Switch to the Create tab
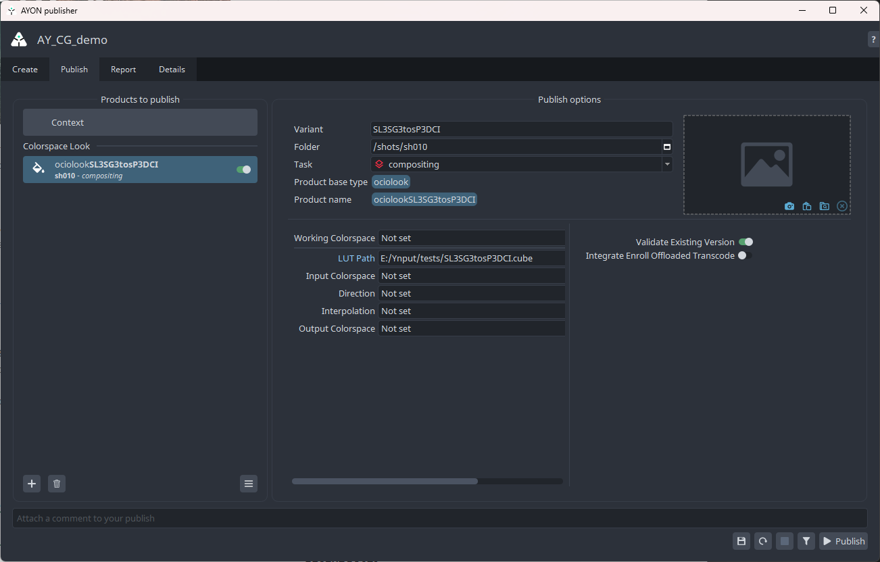The height and width of the screenshot is (562, 880). 25,69
